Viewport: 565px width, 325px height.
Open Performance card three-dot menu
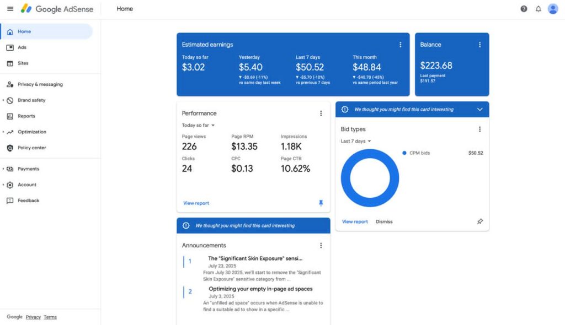point(321,113)
